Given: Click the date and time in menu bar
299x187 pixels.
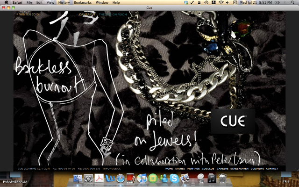Looking at the screenshot, I should coord(256,2).
